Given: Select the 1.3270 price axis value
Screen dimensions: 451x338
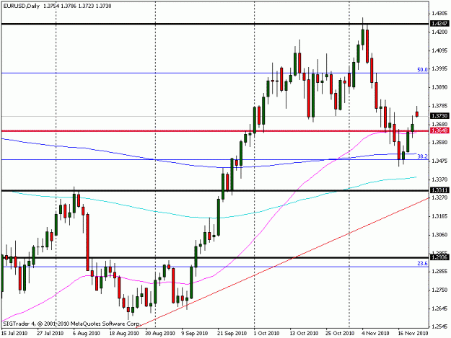Looking at the screenshot, I should 439,197.
